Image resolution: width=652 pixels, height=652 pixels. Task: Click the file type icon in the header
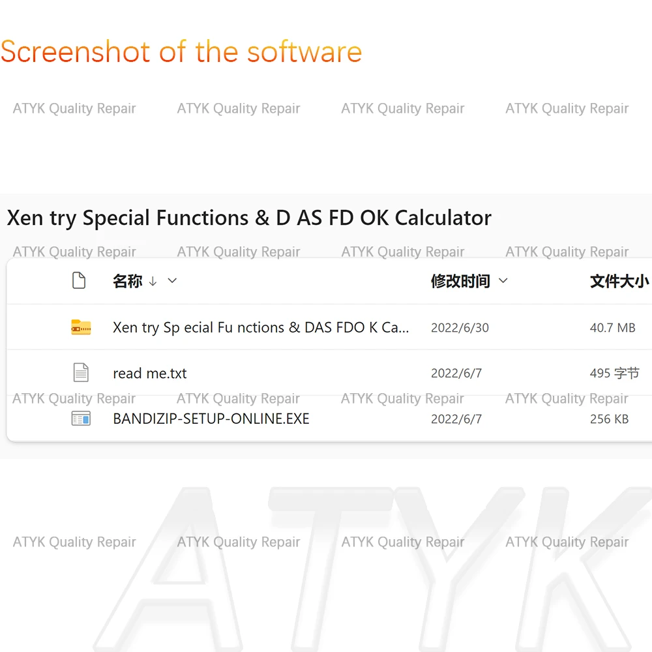click(x=79, y=280)
